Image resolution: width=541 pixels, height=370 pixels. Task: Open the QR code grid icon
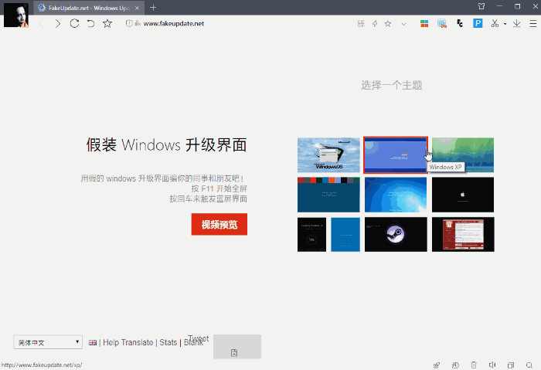pyautogui.click(x=361, y=23)
